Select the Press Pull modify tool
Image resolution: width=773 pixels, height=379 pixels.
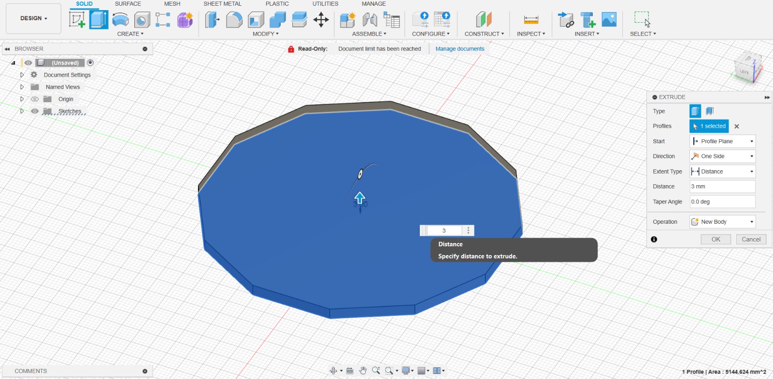click(213, 20)
